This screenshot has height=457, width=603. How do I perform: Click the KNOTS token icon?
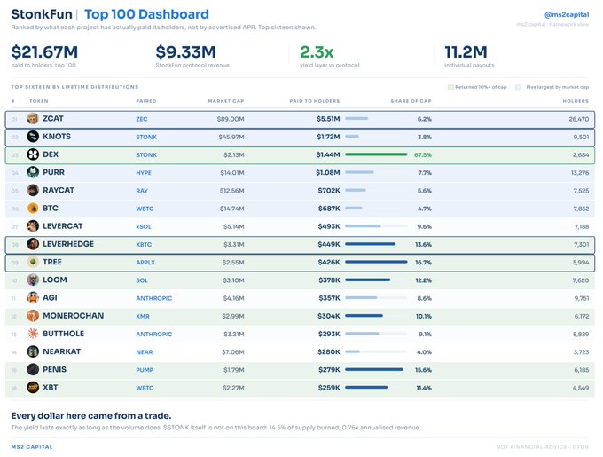[33, 136]
